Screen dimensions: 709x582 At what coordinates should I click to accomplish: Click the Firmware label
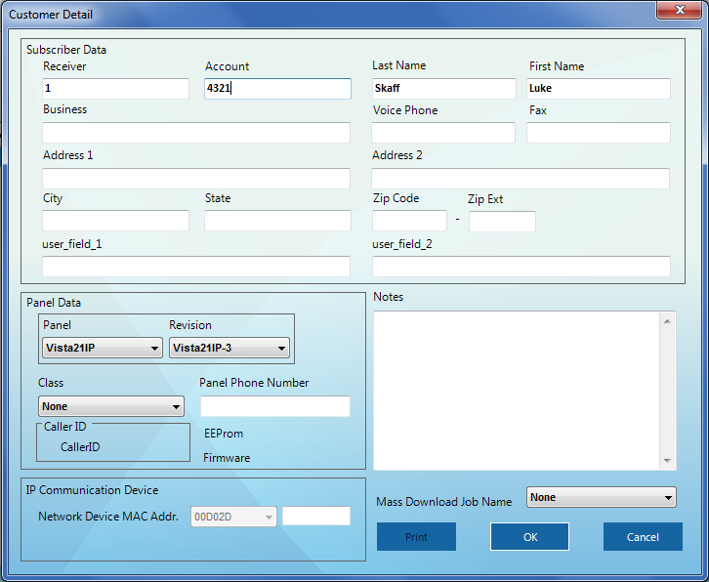[227, 458]
